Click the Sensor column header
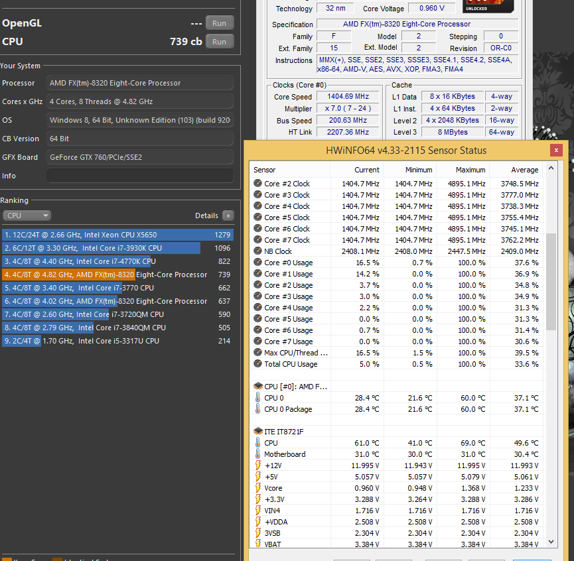This screenshot has width=574, height=561. 290,170
